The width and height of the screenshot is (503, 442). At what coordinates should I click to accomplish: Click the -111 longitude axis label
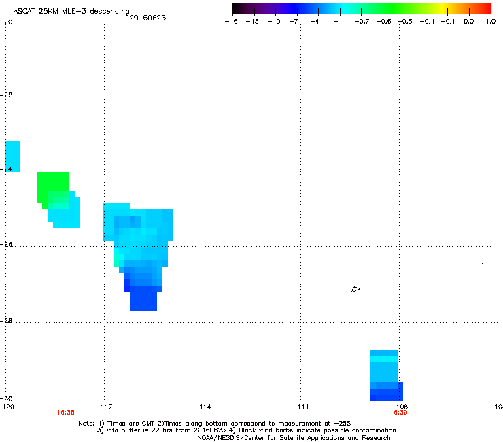300,407
